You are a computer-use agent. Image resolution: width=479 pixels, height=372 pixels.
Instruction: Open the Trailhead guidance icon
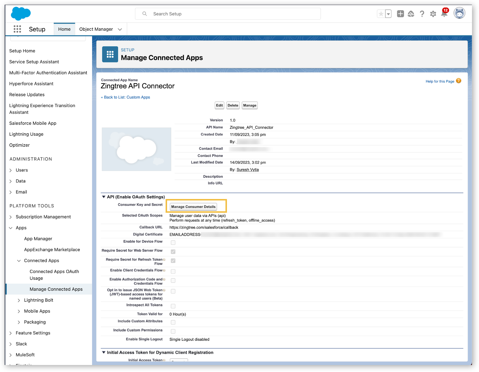pos(411,14)
